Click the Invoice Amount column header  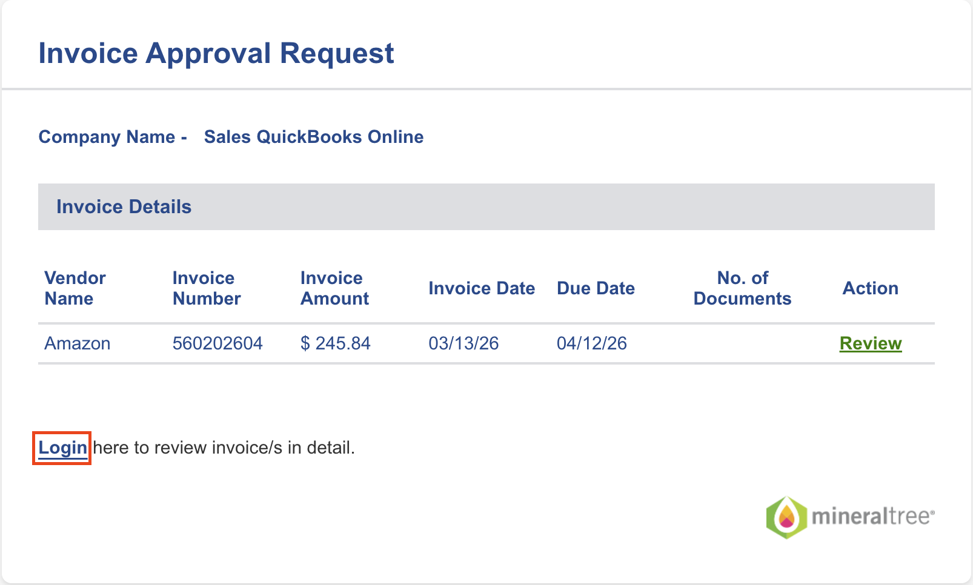[x=334, y=288]
